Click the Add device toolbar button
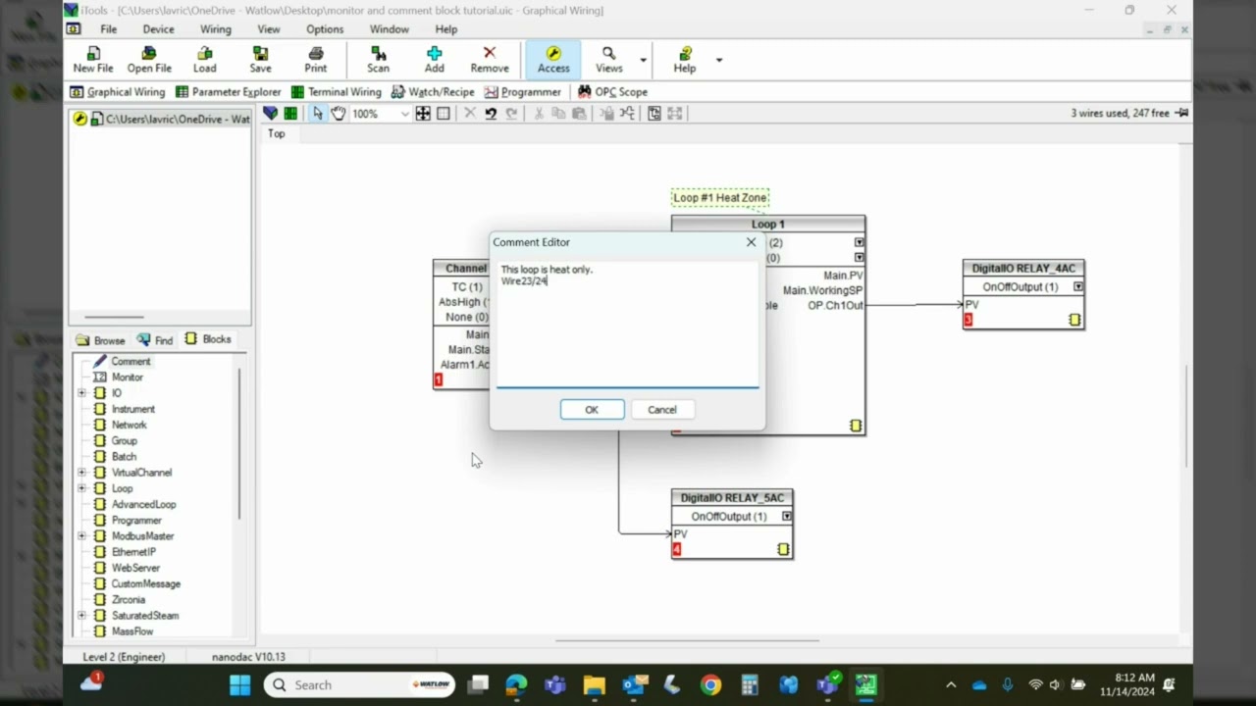 point(434,60)
